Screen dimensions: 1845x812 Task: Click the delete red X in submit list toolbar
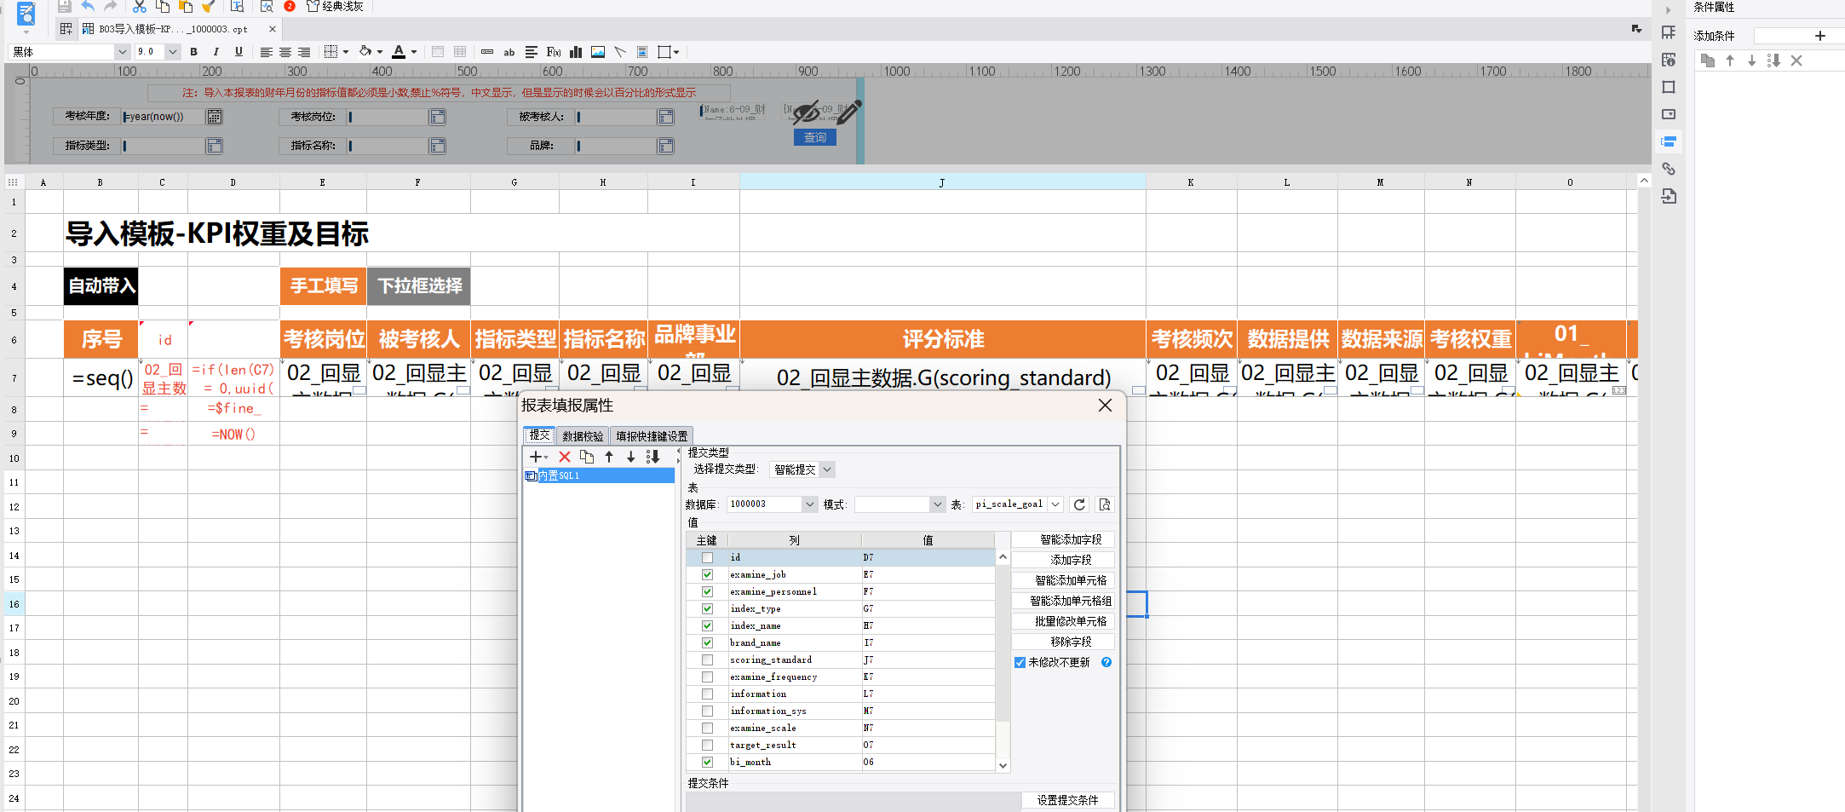click(x=565, y=457)
